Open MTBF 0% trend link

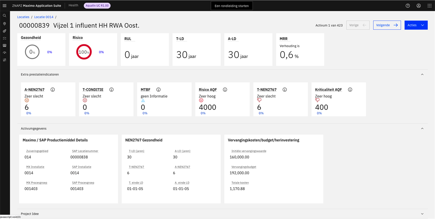pyautogui.click(x=145, y=113)
